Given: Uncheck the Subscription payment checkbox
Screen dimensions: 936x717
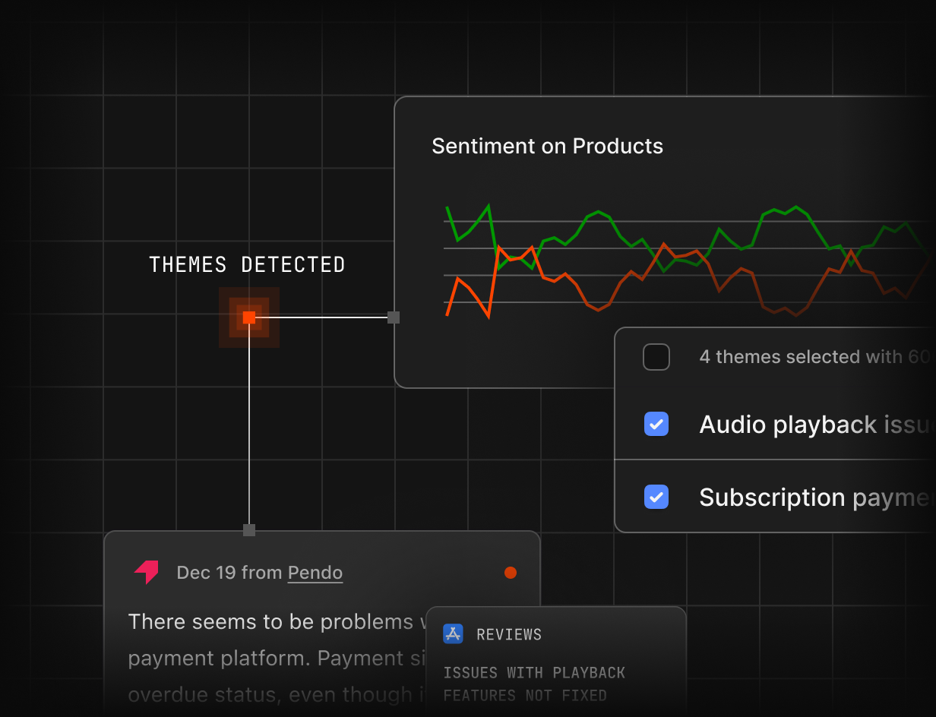Looking at the screenshot, I should click(x=656, y=497).
